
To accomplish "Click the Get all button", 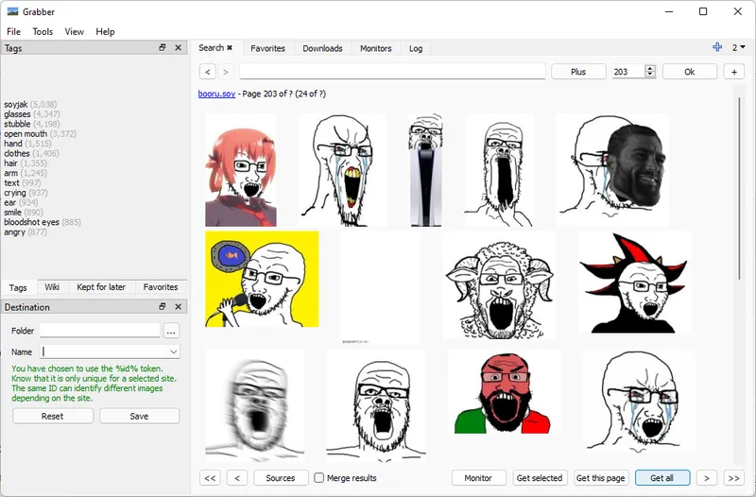I will (x=661, y=478).
